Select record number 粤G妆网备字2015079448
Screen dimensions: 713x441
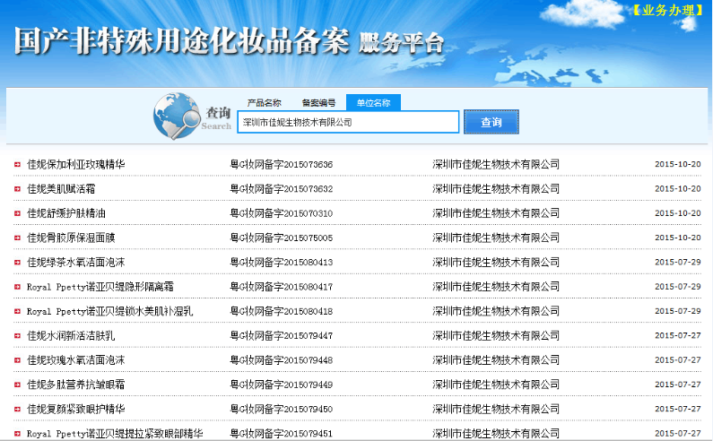point(282,360)
